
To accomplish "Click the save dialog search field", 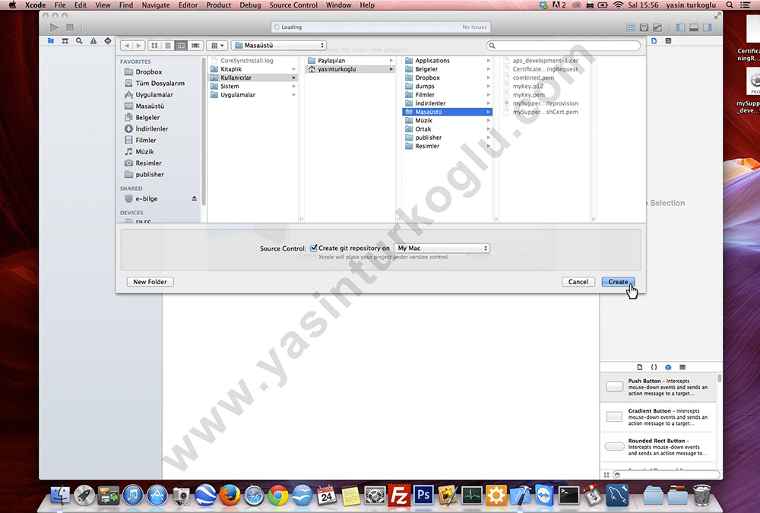I will pyautogui.click(x=563, y=46).
